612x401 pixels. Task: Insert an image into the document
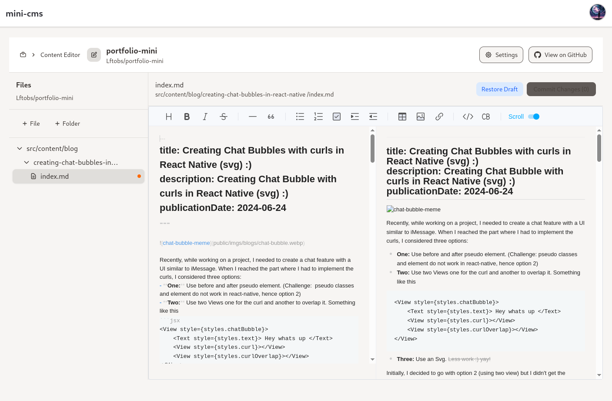click(420, 116)
